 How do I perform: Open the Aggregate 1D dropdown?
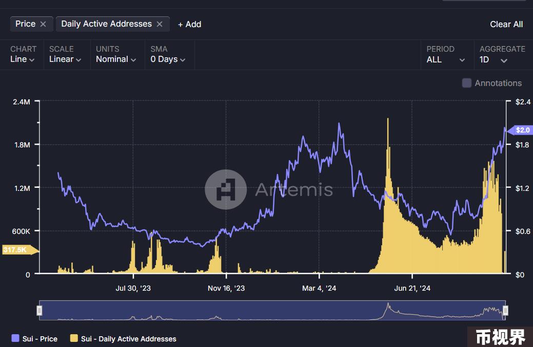coord(493,60)
